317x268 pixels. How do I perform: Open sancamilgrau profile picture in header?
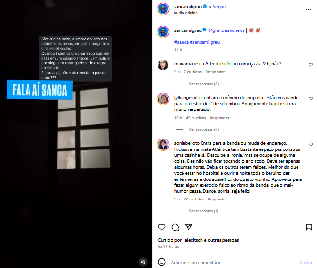(x=163, y=9)
